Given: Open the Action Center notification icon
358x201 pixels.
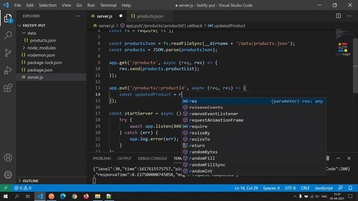Looking at the screenshot, I should click(350, 196).
